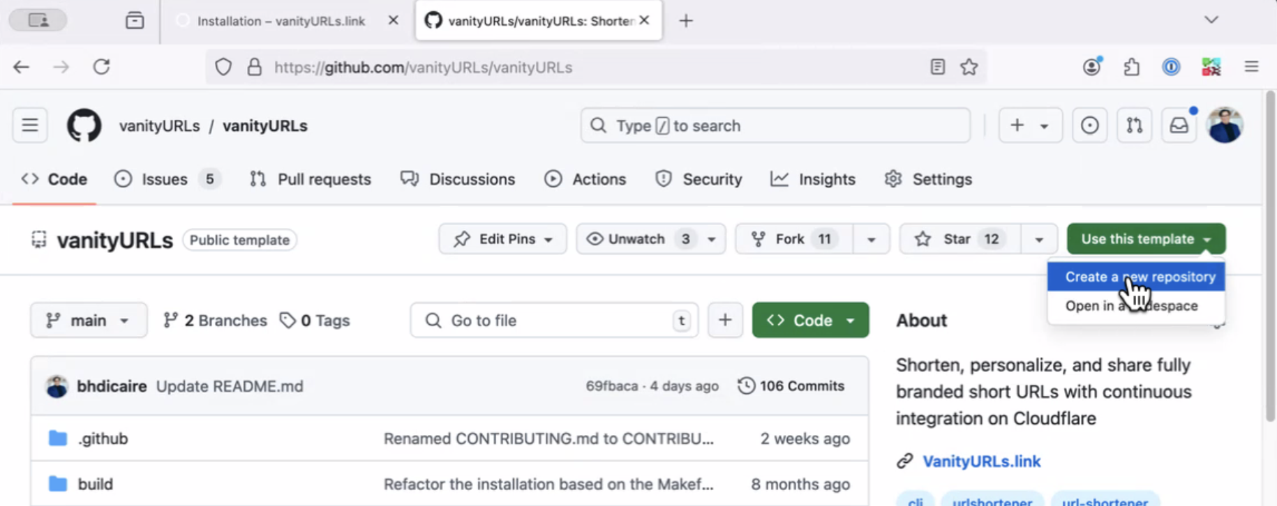View the 0 Tags link
This screenshot has height=506, width=1277.
(x=315, y=321)
